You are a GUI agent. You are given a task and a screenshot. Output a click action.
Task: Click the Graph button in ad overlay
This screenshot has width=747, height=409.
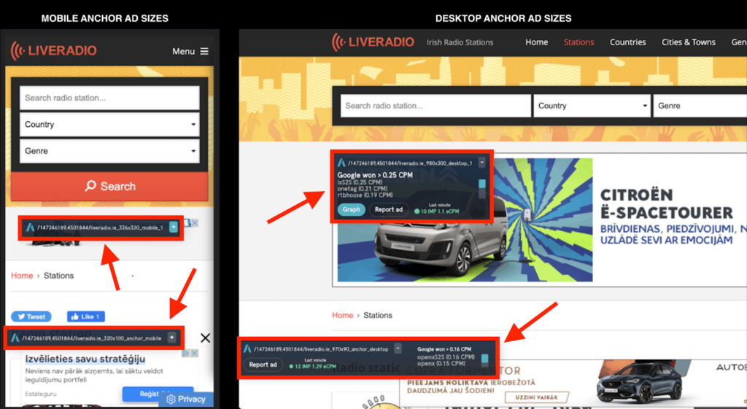tap(351, 209)
